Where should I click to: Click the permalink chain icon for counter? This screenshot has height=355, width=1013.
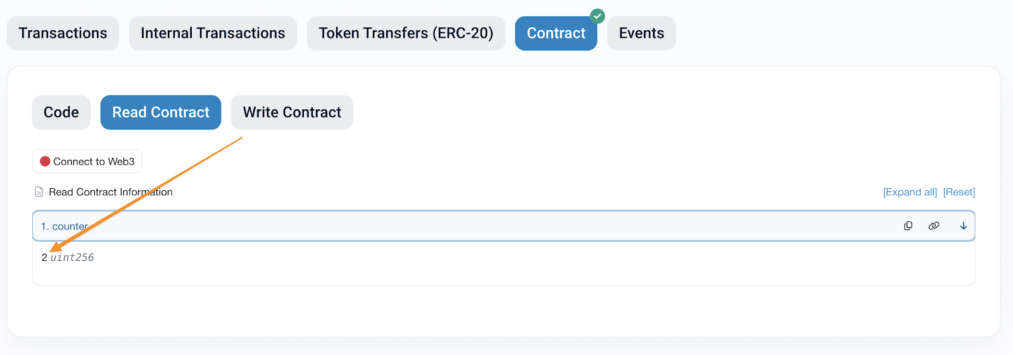[x=934, y=226]
